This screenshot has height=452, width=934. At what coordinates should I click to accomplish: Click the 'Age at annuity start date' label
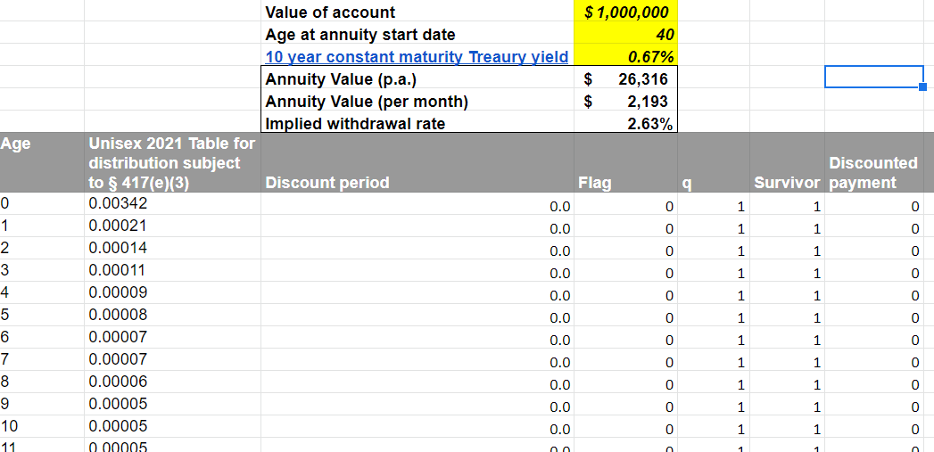(x=360, y=35)
